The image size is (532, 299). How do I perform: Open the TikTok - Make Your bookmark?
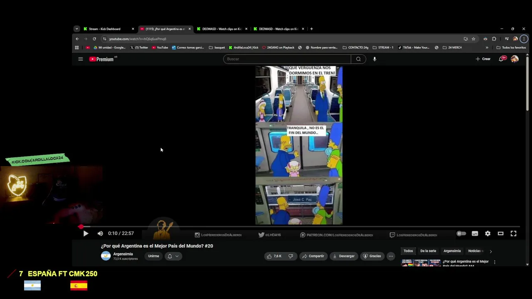pyautogui.click(x=414, y=47)
